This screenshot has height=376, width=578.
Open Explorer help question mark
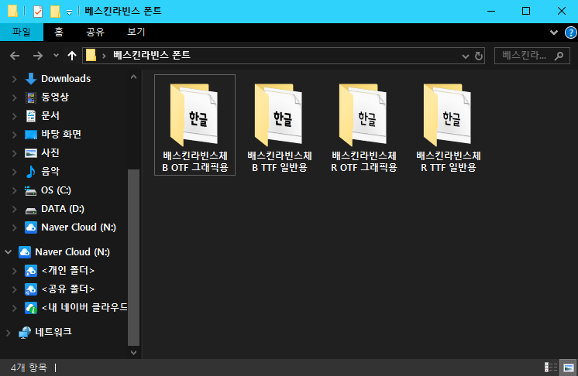570,32
